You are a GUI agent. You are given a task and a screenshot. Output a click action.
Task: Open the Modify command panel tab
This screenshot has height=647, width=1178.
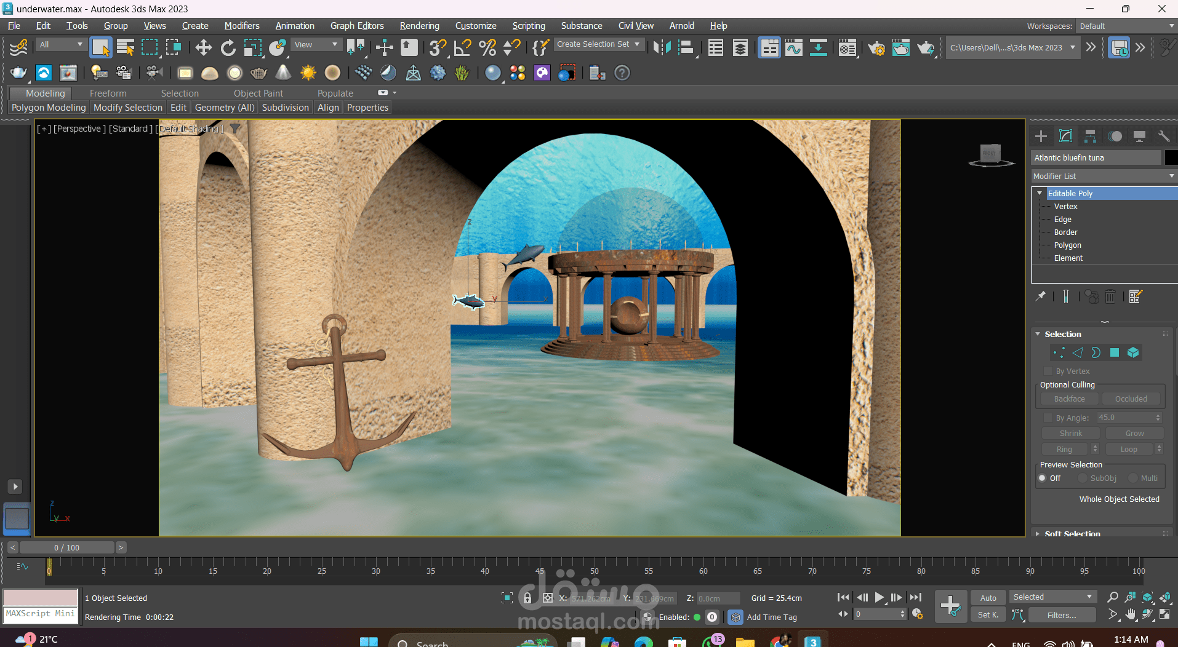(1065, 136)
